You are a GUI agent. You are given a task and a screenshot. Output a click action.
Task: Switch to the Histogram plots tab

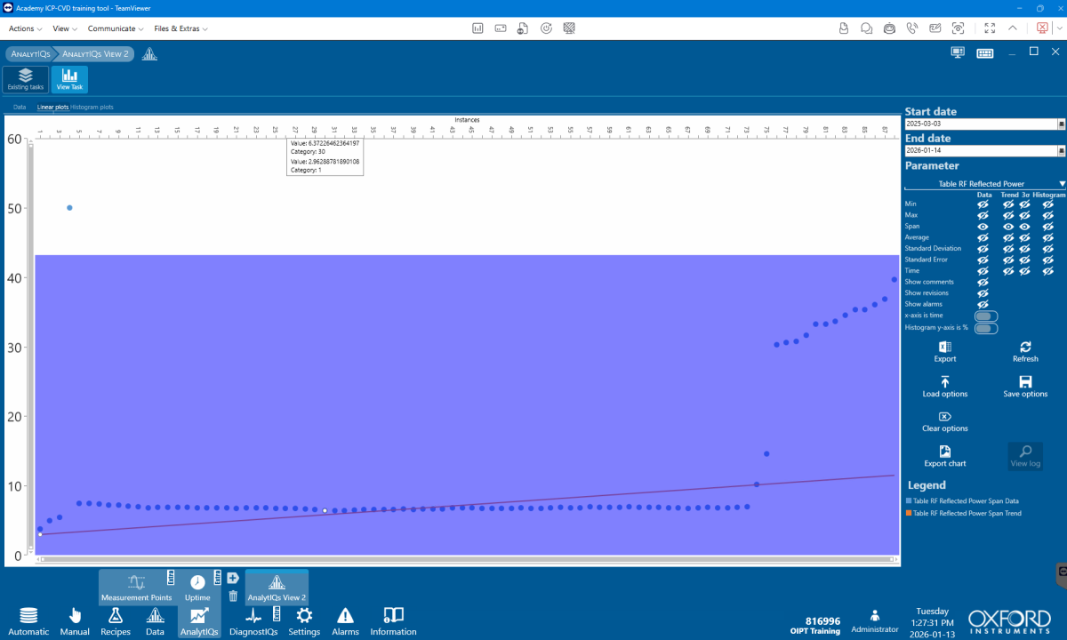(92, 108)
